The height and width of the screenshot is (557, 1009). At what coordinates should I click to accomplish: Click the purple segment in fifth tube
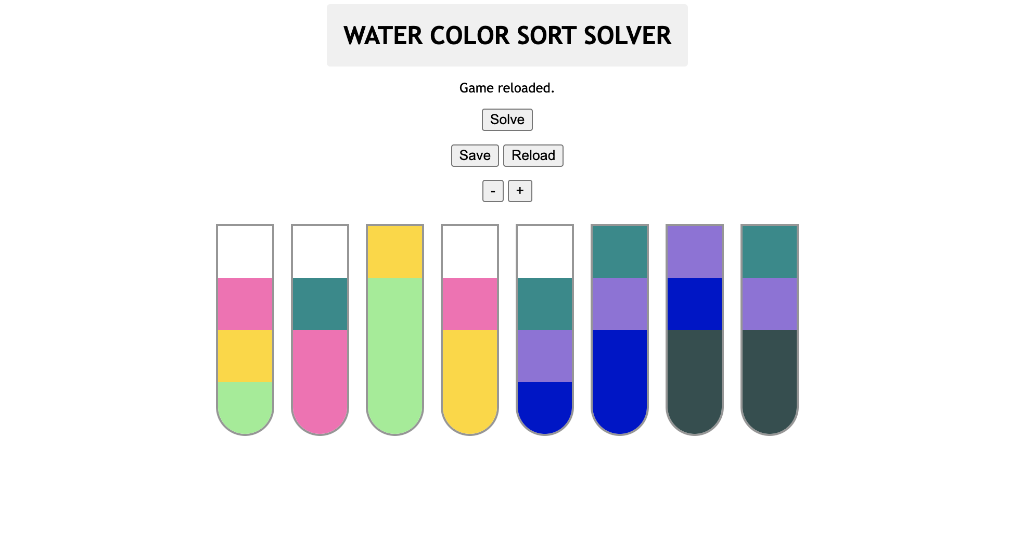click(545, 356)
